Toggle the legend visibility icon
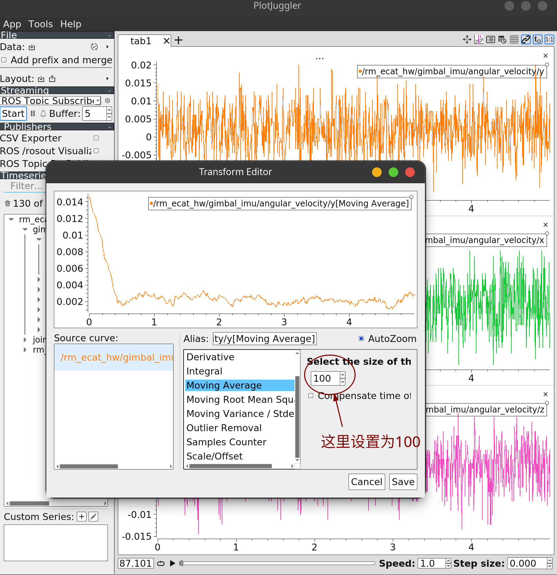The image size is (557, 575). 491,40
